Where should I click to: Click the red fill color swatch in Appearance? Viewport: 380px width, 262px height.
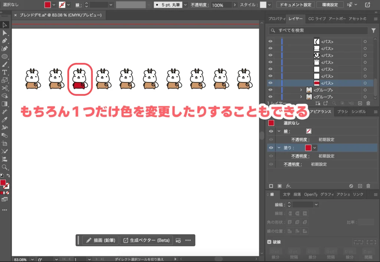click(308, 148)
